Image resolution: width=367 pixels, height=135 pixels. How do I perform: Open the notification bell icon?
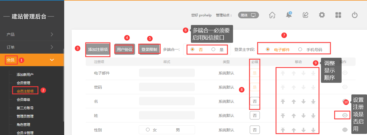click(x=289, y=15)
